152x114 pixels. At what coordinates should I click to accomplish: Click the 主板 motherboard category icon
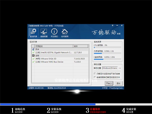pos(33,55)
